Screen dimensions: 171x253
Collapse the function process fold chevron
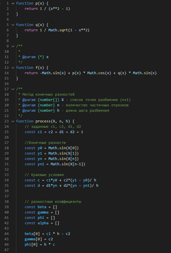coord(13,121)
